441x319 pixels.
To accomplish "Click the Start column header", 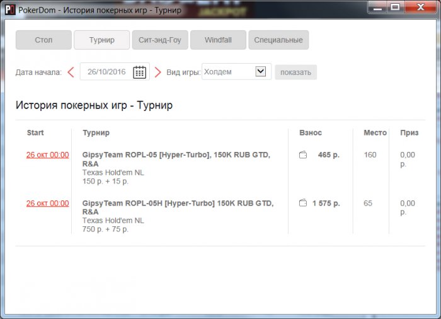I will [35, 132].
